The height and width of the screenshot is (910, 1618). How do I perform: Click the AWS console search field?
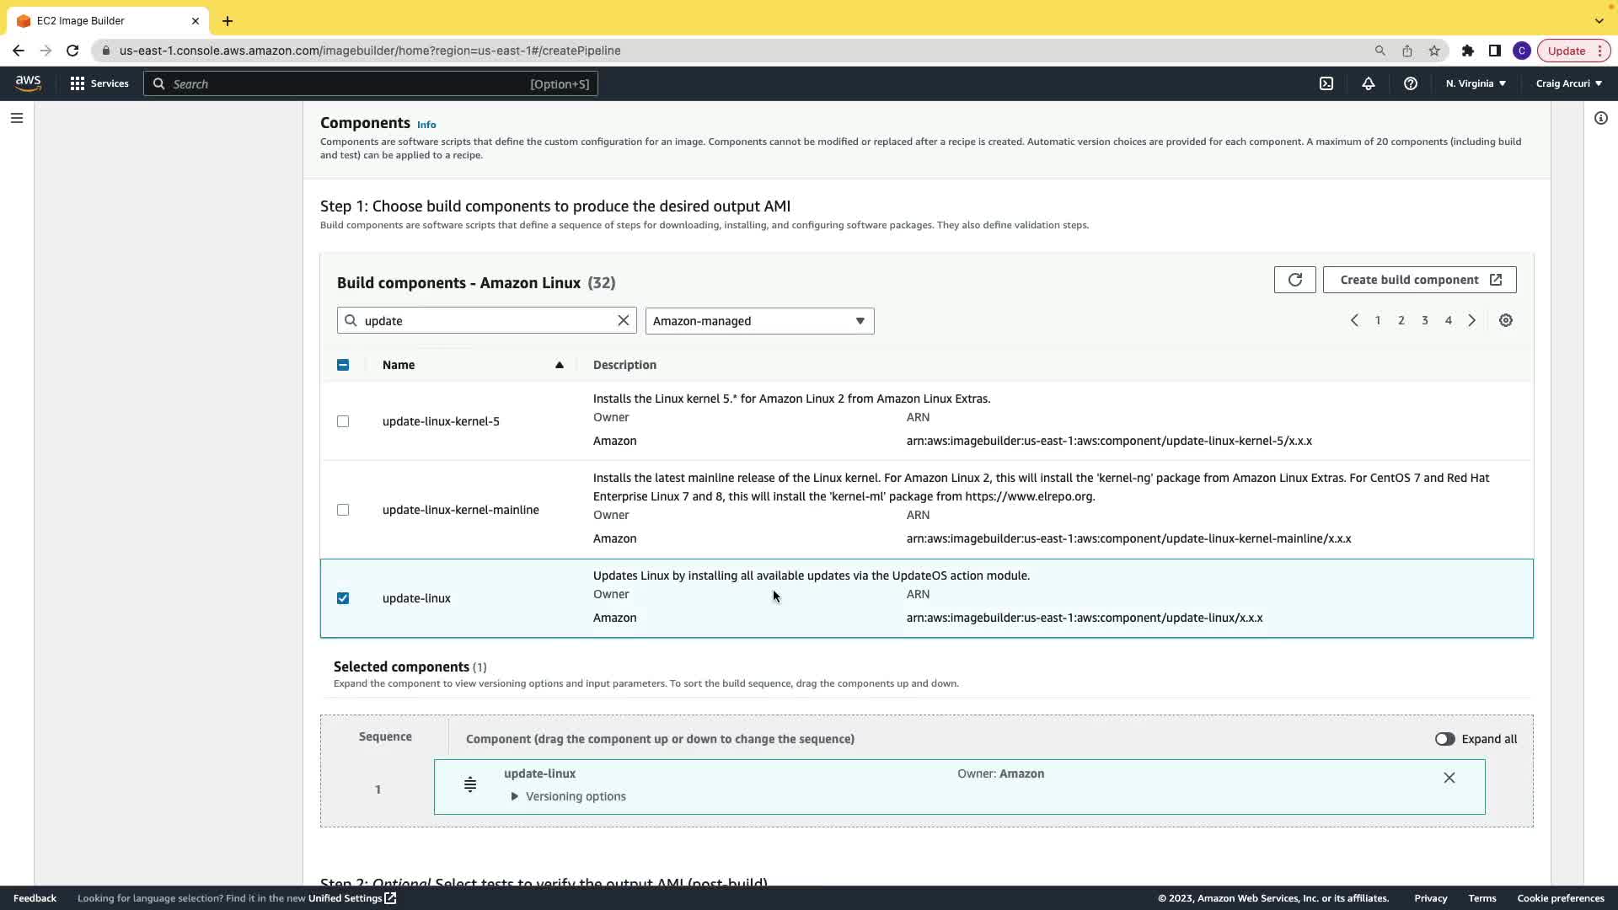371,83
